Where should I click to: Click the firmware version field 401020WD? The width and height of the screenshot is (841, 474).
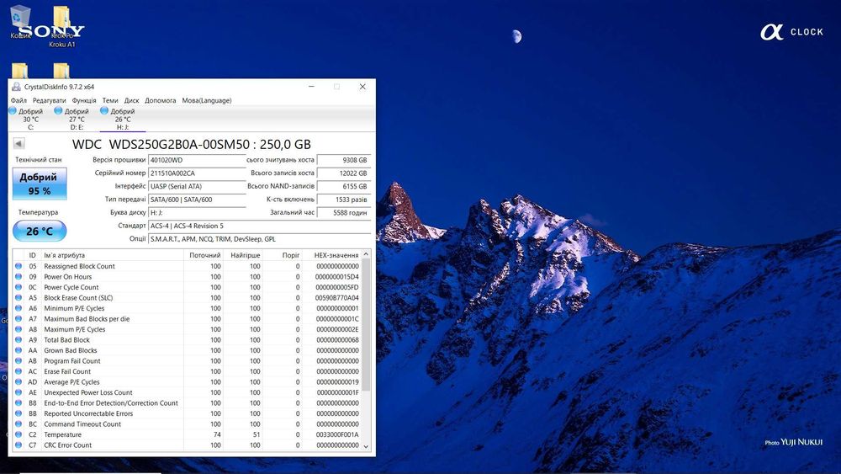click(196, 160)
